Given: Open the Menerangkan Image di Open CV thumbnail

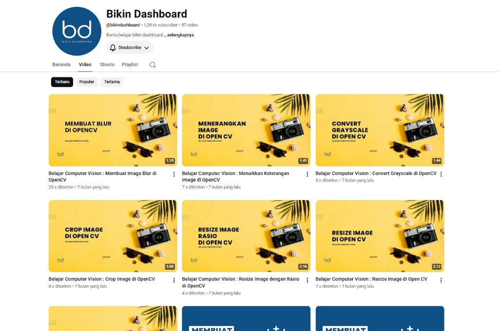Looking at the screenshot, I should pos(246,130).
